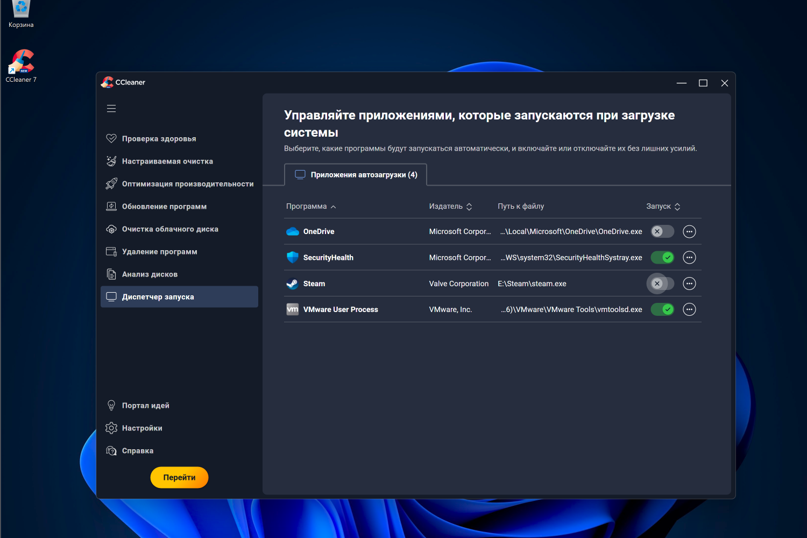Viewport: 807px width, 538px height.
Task: Click the Анализ дисков document icon
Action: pyautogui.click(x=111, y=274)
